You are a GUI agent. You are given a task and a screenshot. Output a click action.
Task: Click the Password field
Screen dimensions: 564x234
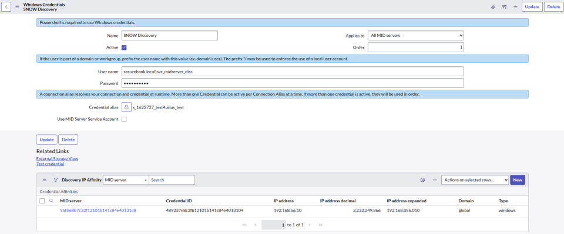point(293,83)
